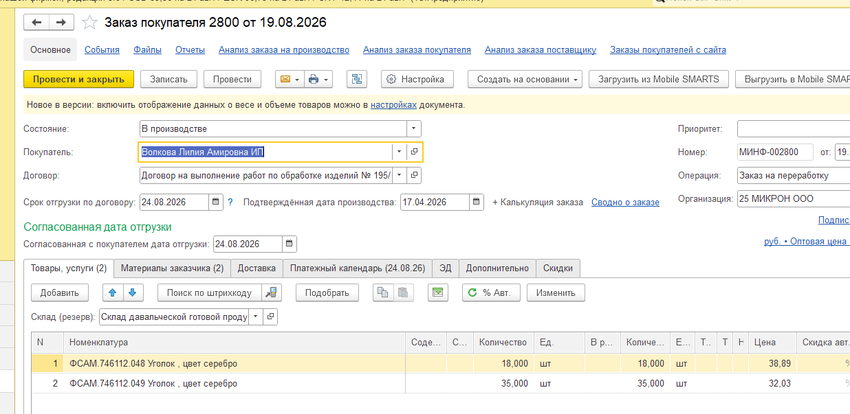
Task: Open the document structure icon button
Action: 357,79
